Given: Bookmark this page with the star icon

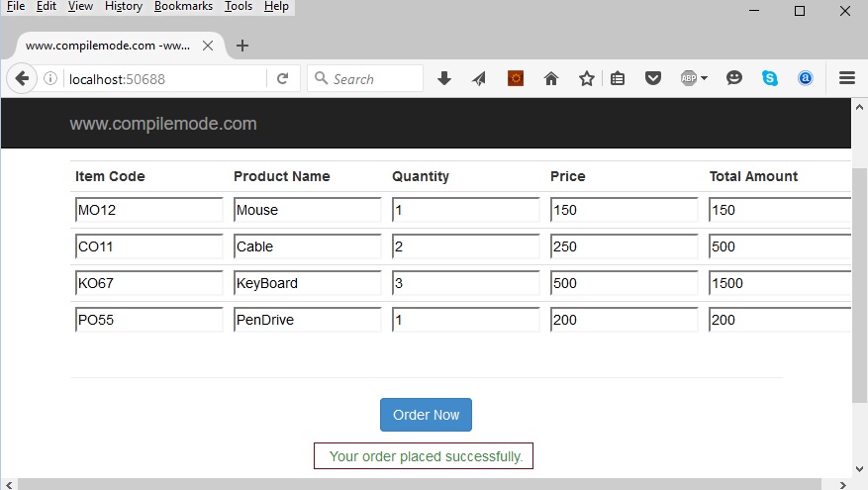Looking at the screenshot, I should (x=587, y=79).
